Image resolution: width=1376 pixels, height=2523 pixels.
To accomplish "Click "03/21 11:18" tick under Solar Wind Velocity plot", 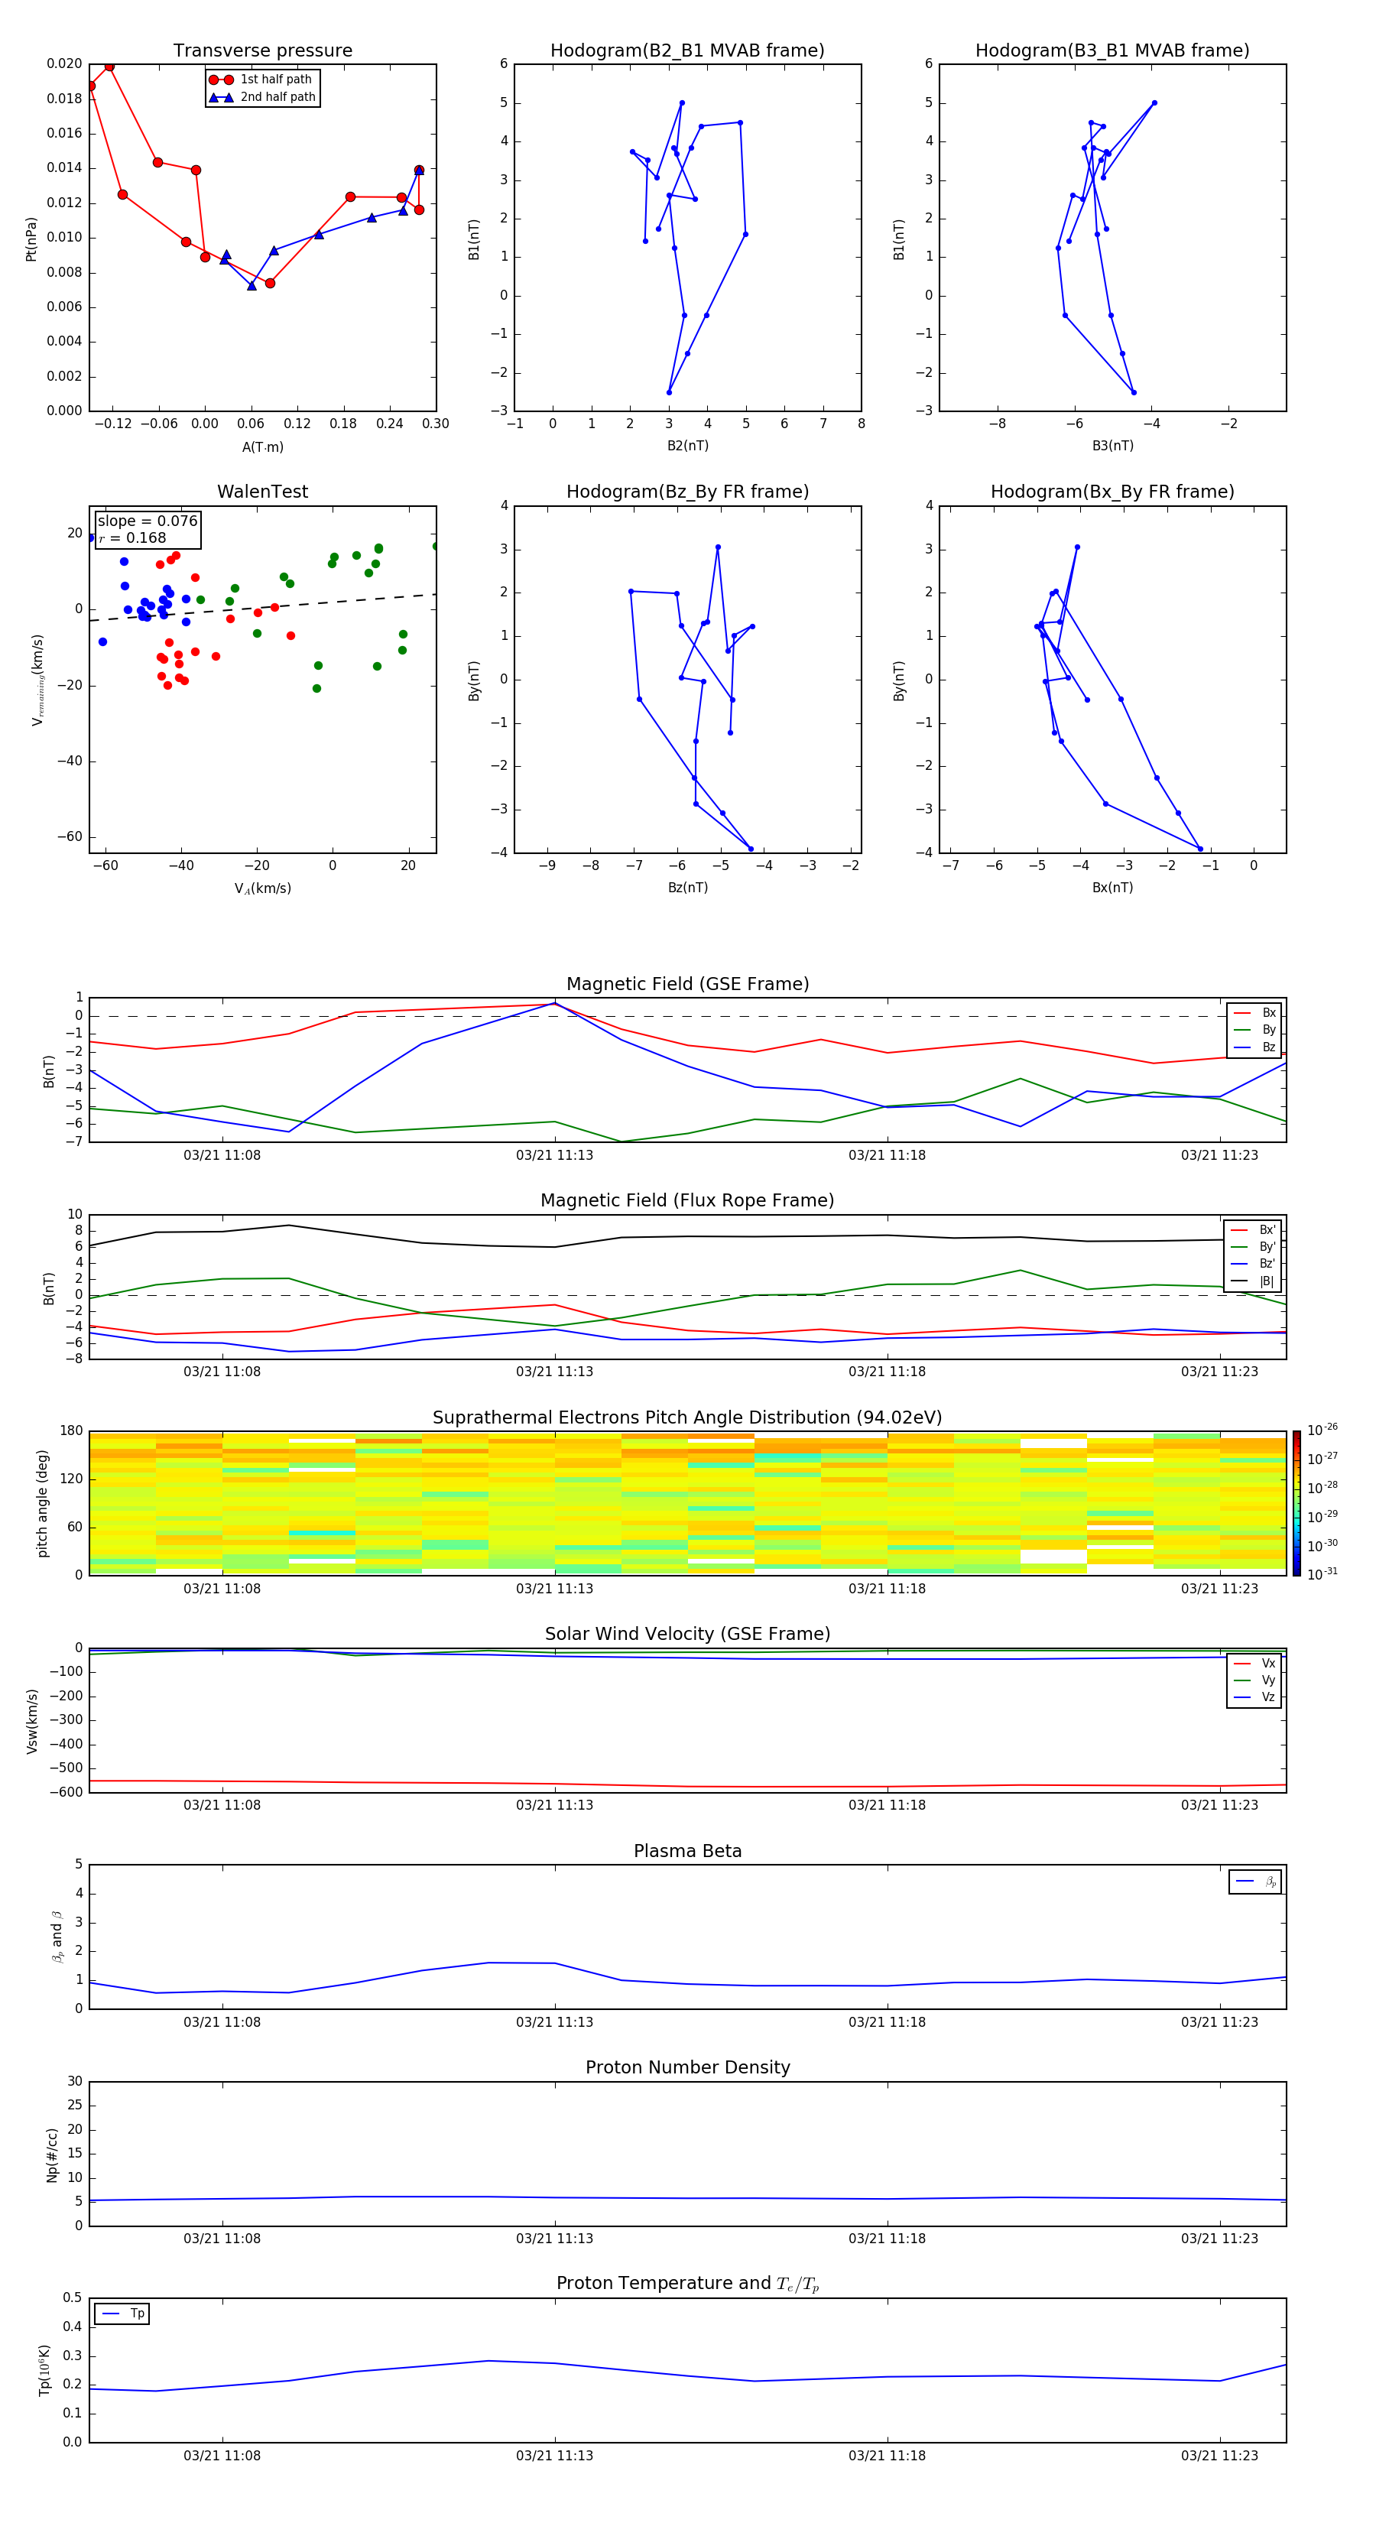I will coord(888,1805).
